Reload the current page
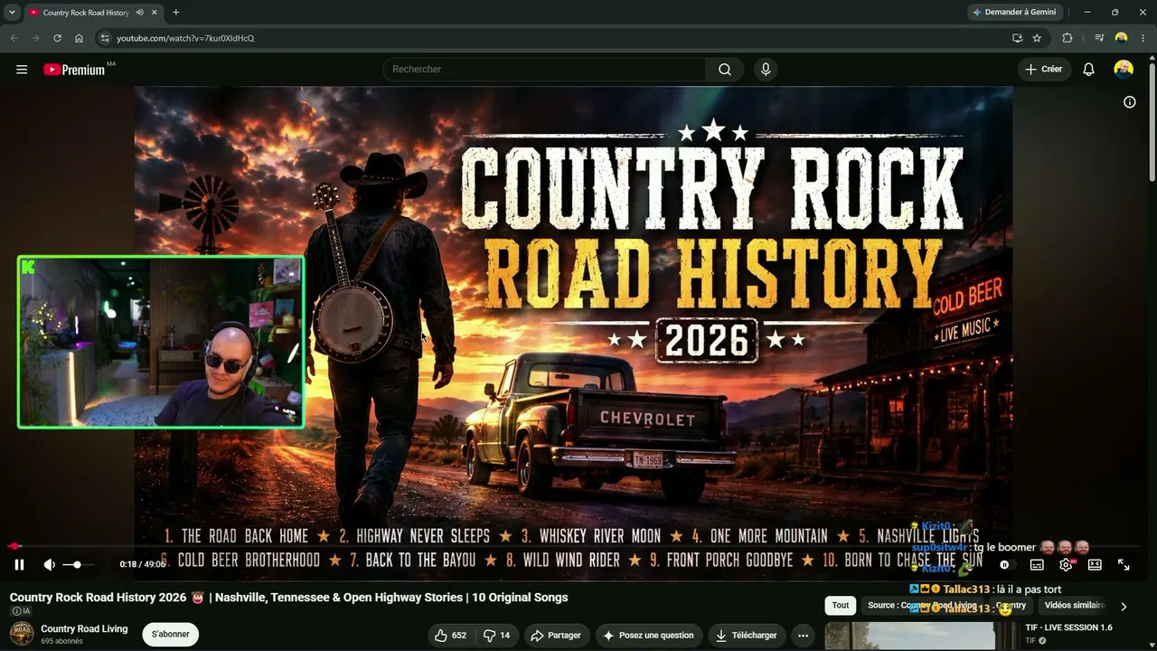The height and width of the screenshot is (651, 1157). click(57, 38)
